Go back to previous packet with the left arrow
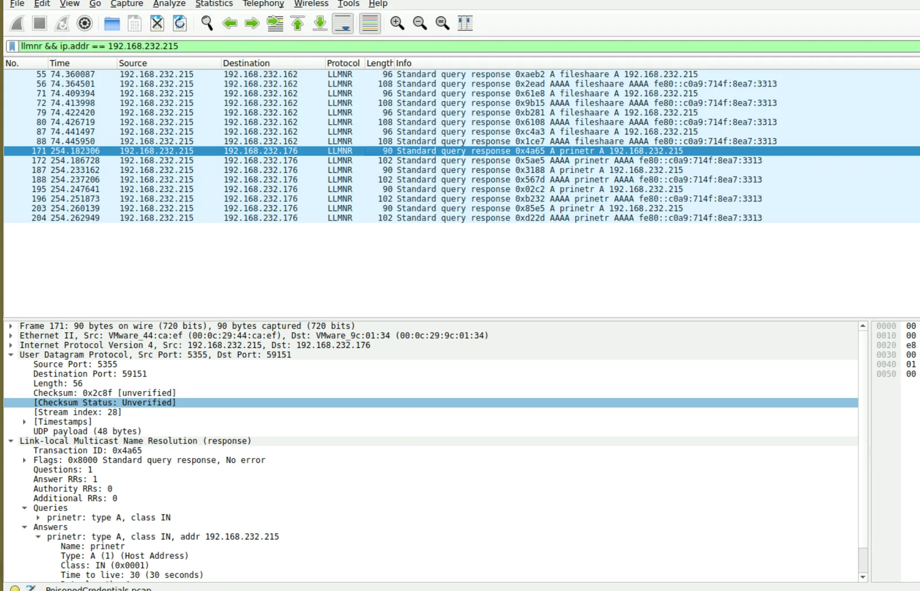The height and width of the screenshot is (591, 920). (230, 24)
